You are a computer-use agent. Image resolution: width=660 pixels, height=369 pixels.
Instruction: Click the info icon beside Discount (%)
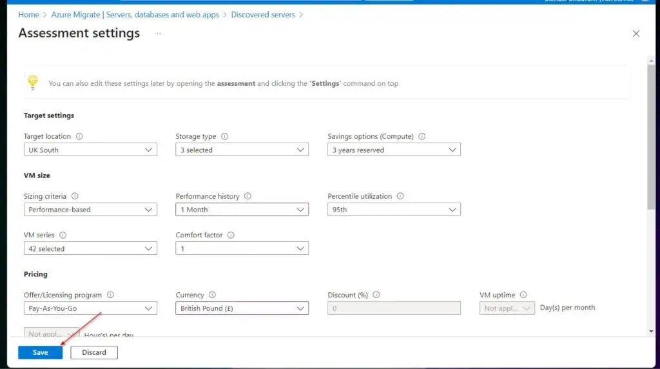(x=376, y=295)
